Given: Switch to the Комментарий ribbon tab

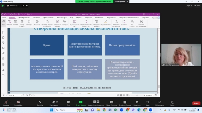Looking at the screenshot, I should pyautogui.click(x=62, y=18).
